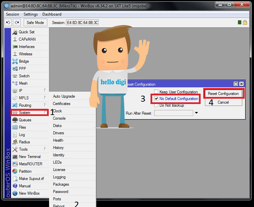
Task: Expand the System submenu arrow
Action: coord(45,112)
